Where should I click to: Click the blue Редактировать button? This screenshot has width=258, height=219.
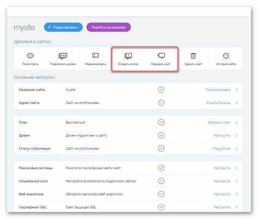63,27
